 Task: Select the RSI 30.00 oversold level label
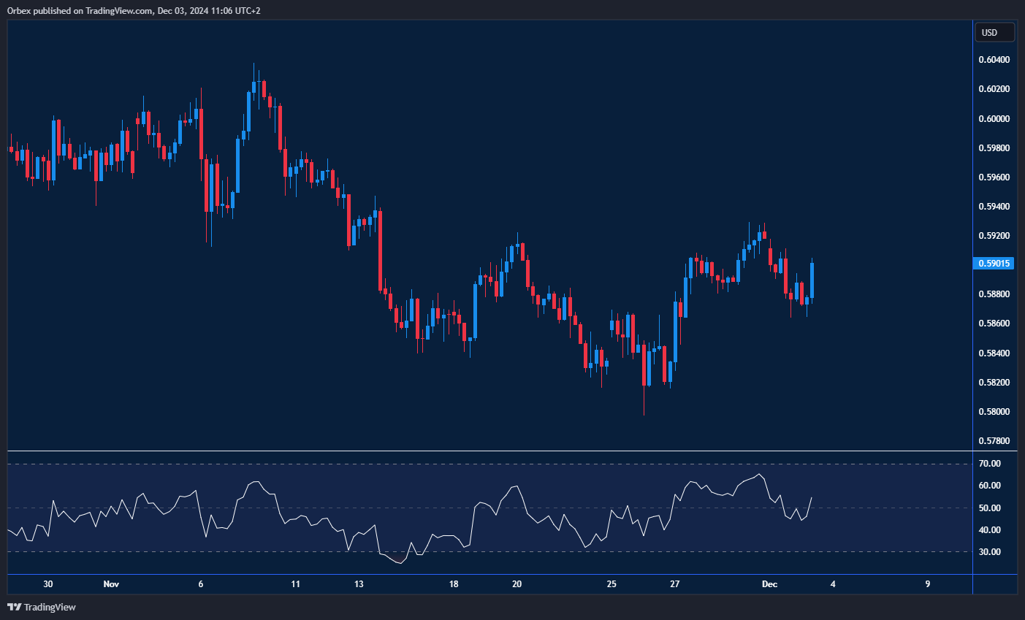990,552
